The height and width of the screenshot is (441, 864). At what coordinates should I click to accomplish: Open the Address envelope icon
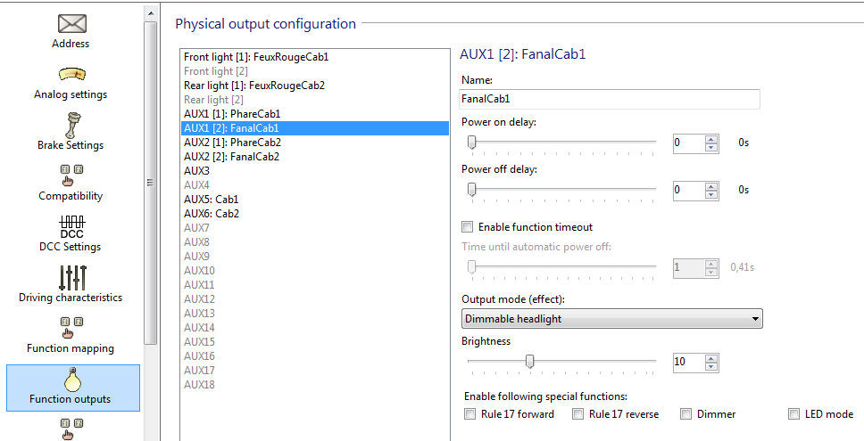click(71, 24)
